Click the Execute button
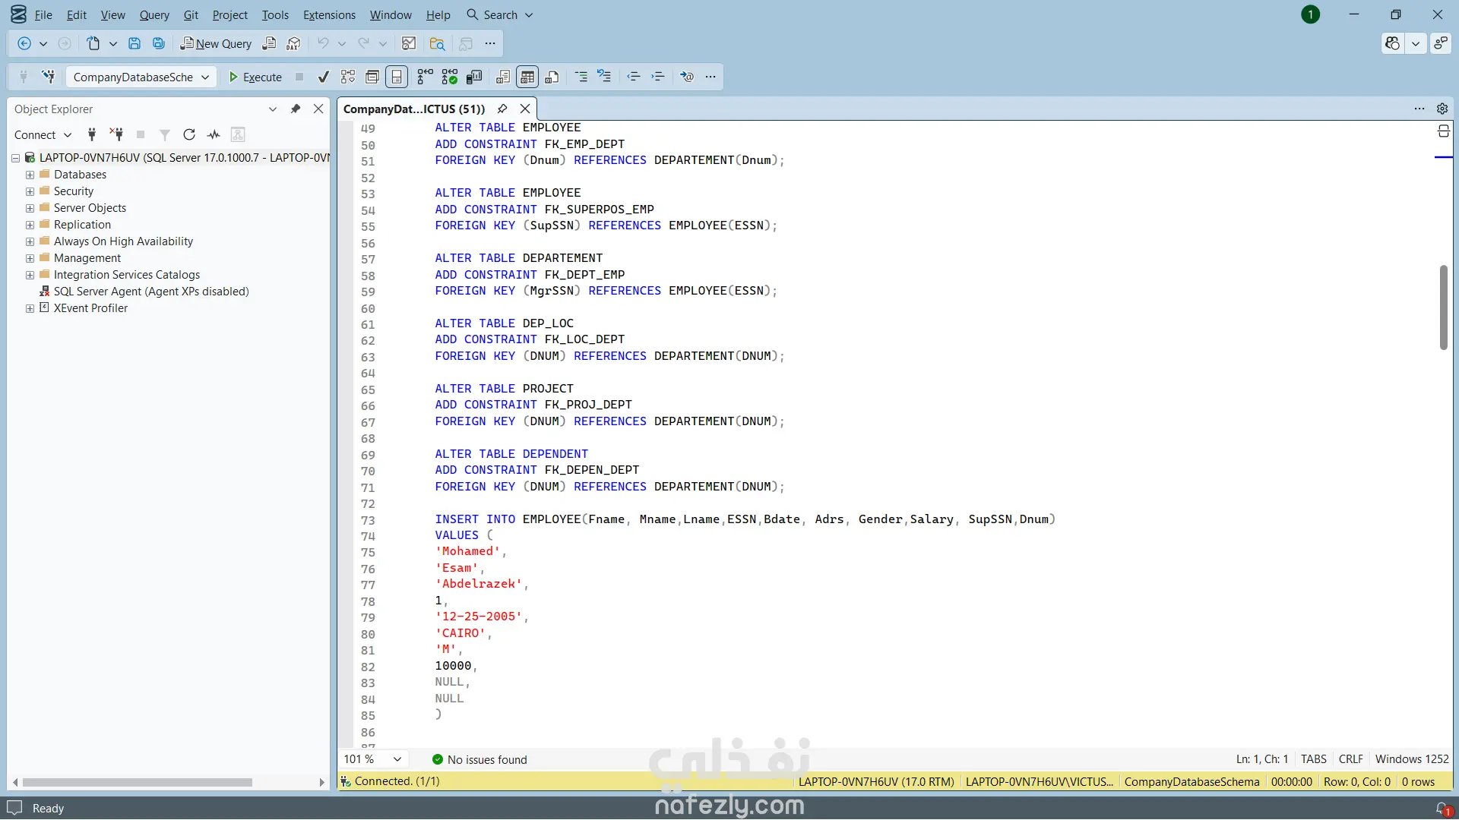This screenshot has width=1459, height=820. [x=255, y=77]
